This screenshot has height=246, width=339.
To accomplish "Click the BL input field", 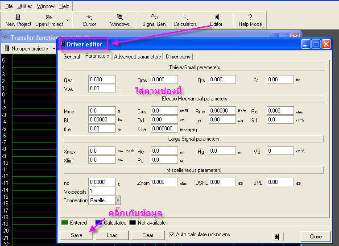I will (x=102, y=120).
